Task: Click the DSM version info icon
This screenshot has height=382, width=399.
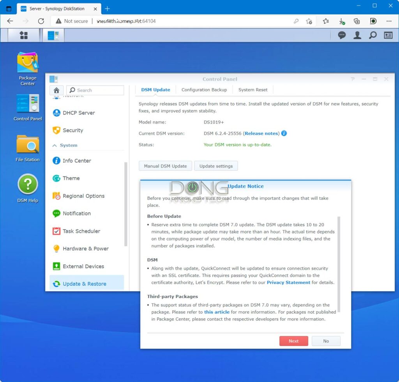Action: coord(284,133)
